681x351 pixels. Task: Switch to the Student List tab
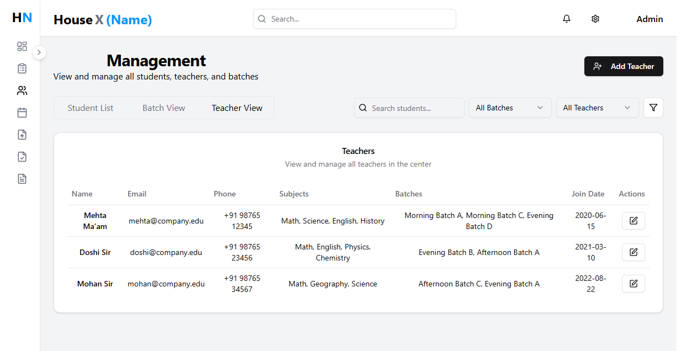[91, 108]
